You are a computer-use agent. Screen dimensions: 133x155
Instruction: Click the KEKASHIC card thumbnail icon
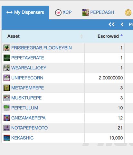(7, 138)
